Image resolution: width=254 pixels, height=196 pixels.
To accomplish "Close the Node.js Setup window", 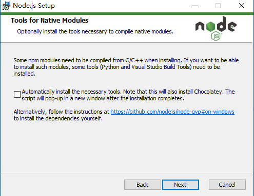I will tap(242, 6).
